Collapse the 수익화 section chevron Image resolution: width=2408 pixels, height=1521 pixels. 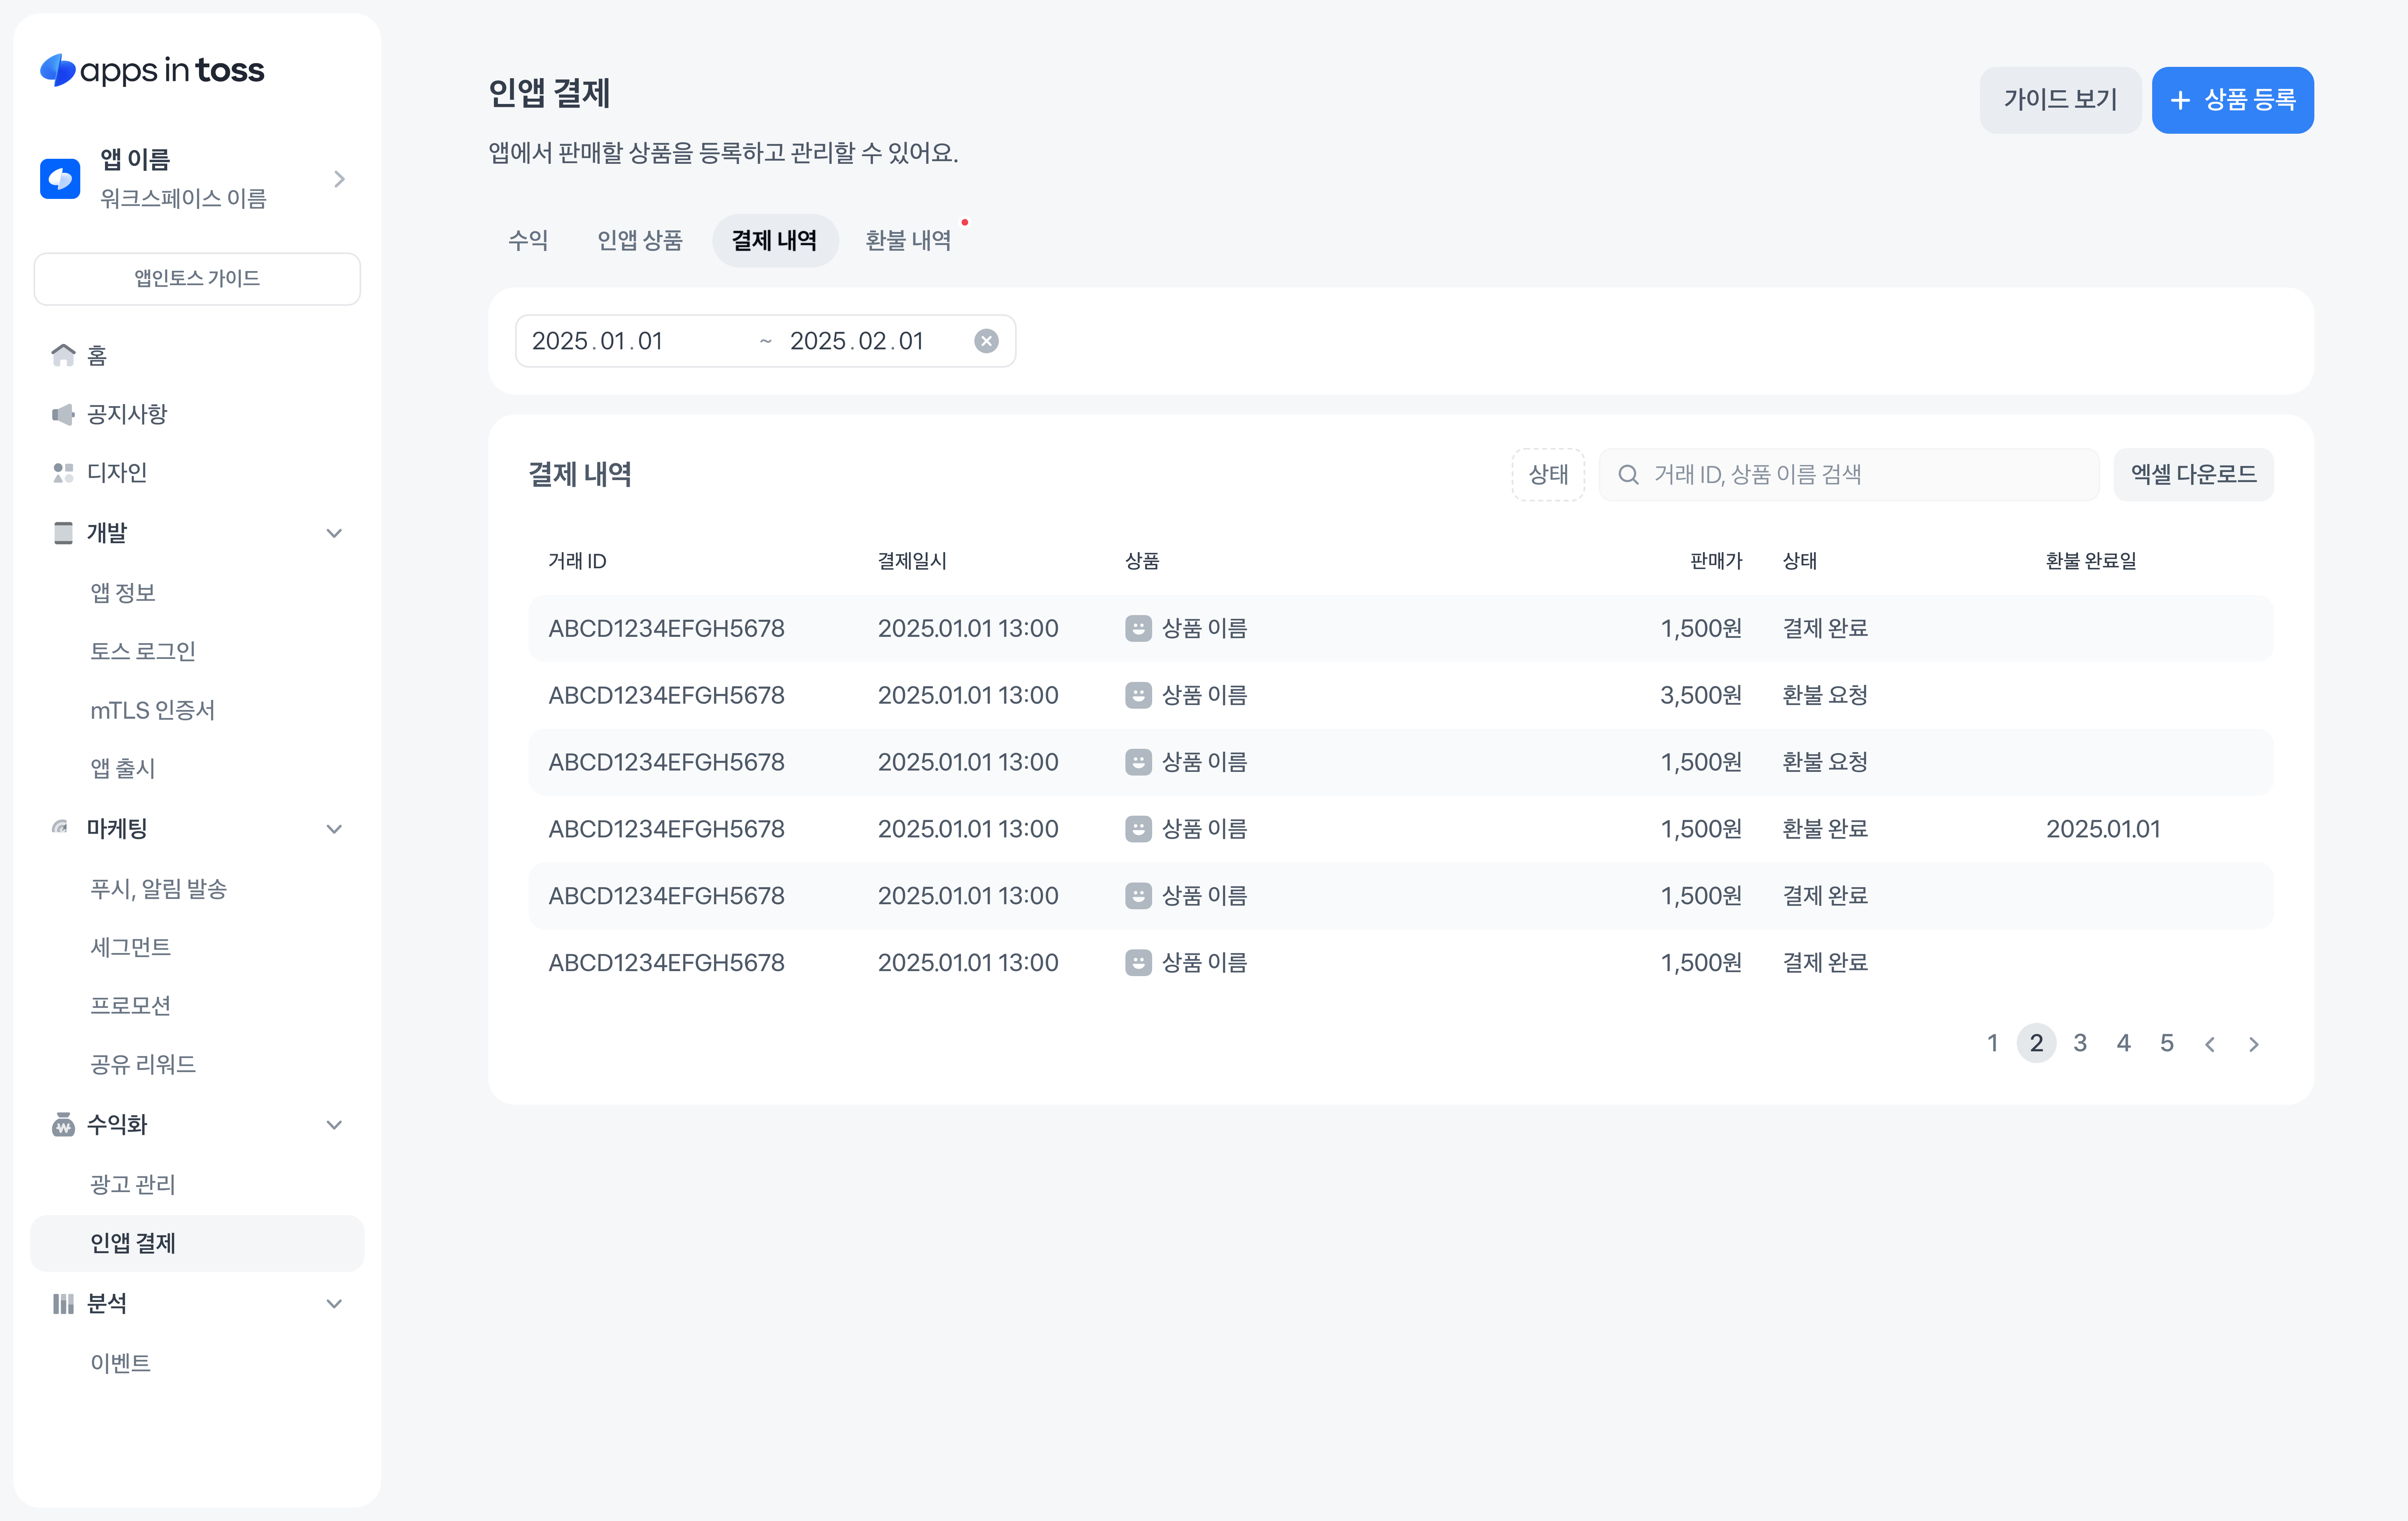click(334, 1124)
